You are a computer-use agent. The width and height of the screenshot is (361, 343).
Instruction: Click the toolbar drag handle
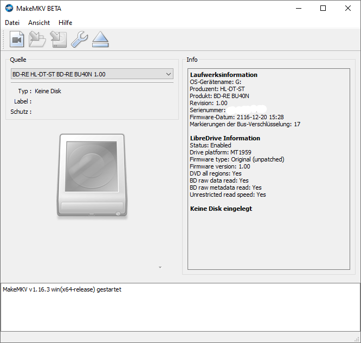3,40
